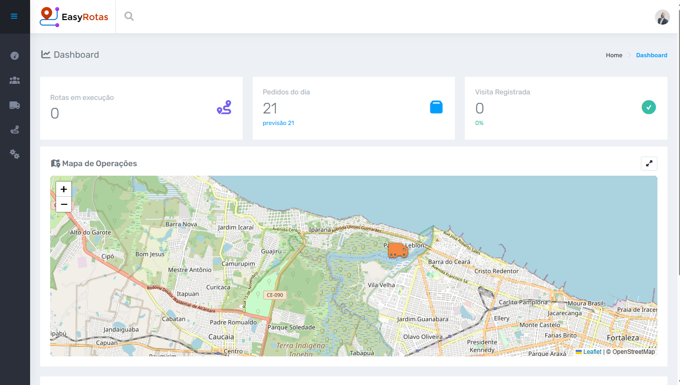The image size is (680, 385).
Task: Select Dashboard in the breadcrumb
Action: (651, 55)
